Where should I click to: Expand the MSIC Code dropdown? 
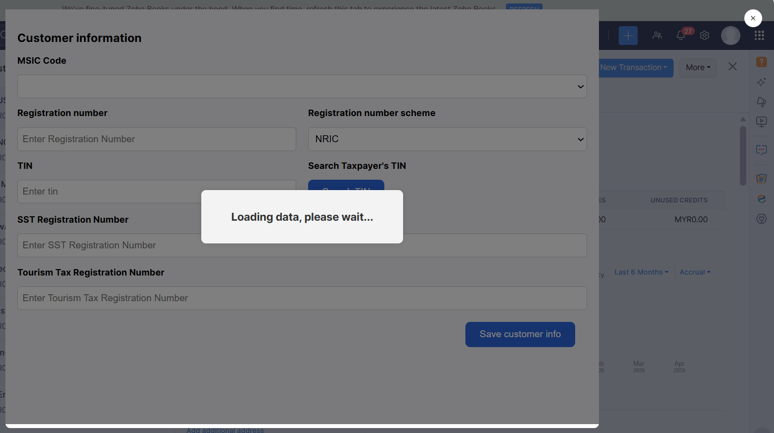coord(302,86)
